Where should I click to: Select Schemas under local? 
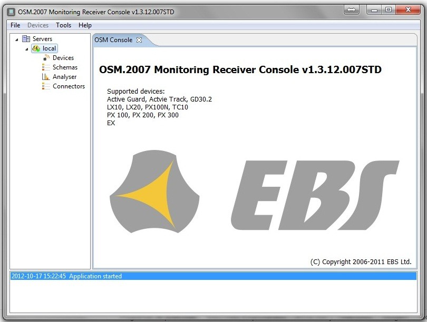[x=65, y=67]
